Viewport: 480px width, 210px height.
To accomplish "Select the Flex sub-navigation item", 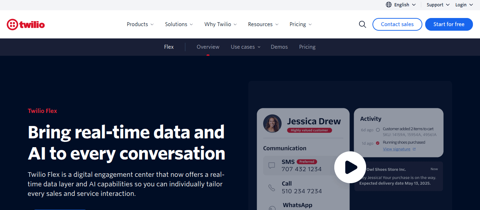I will 169,47.
